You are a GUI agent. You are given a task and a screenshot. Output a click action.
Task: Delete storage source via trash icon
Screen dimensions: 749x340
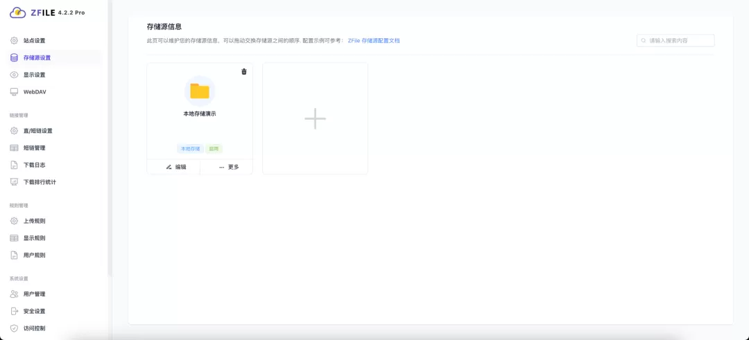243,72
